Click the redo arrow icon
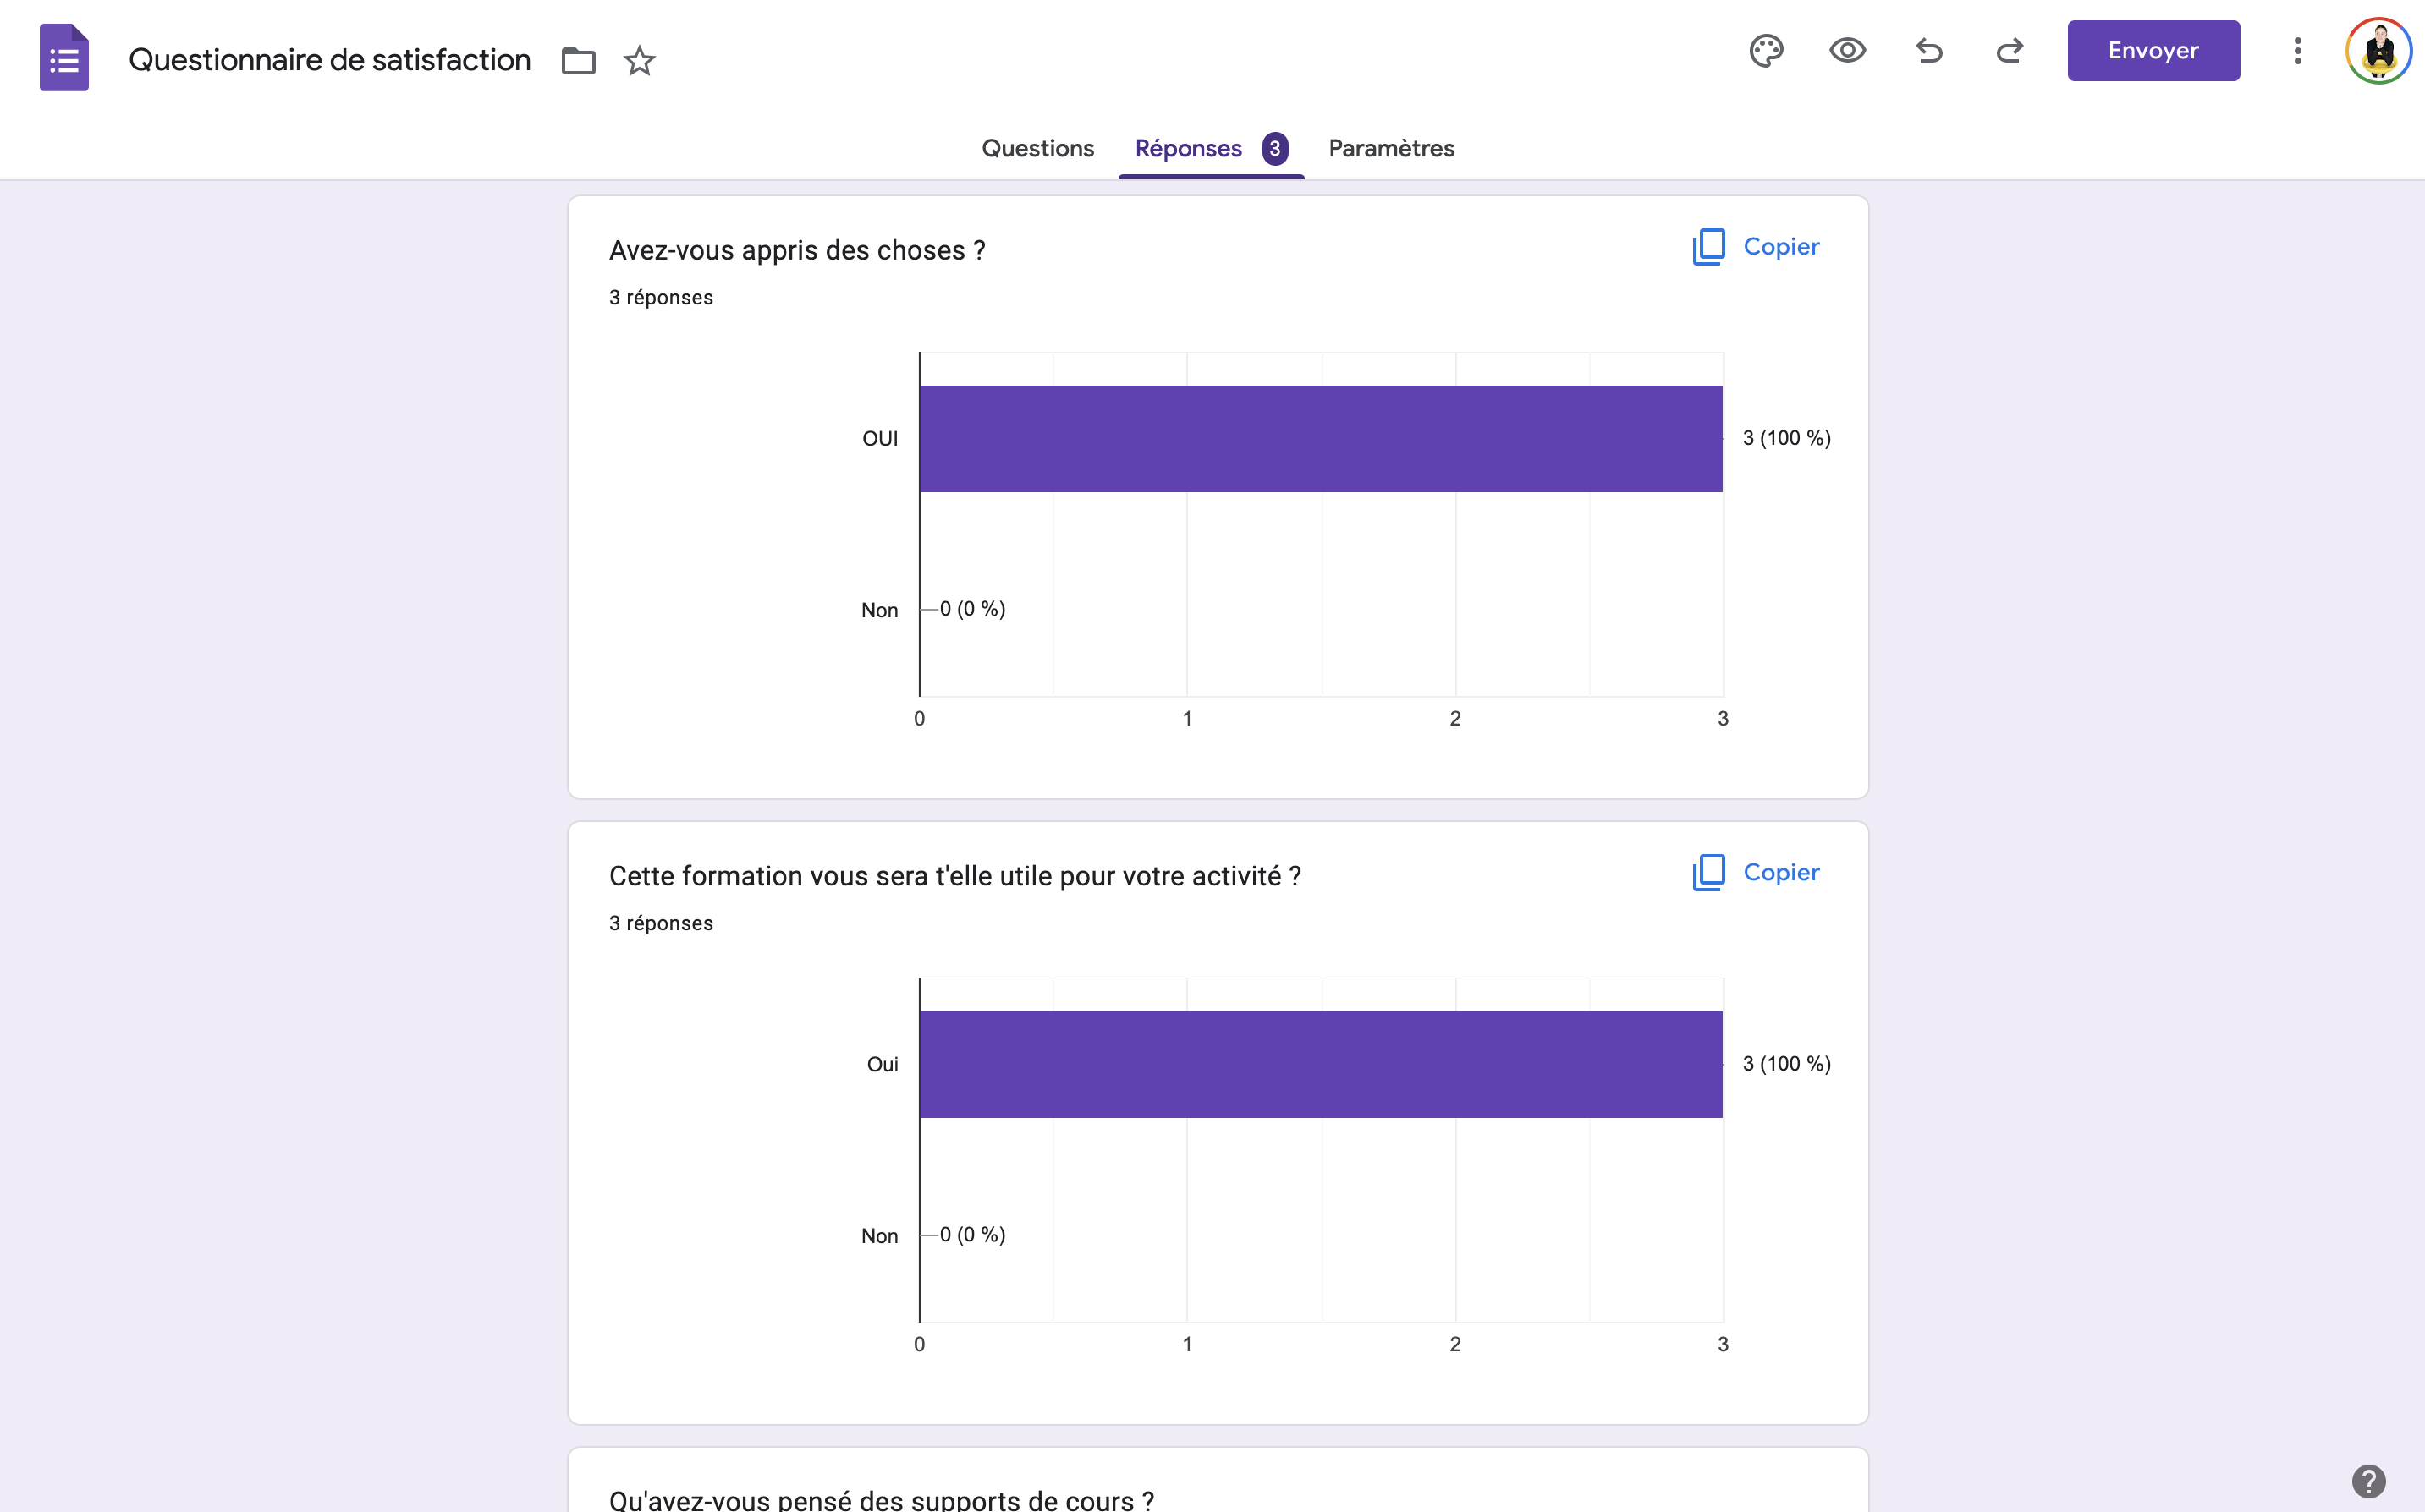Screen dimensions: 2425x1512 (x=2010, y=51)
